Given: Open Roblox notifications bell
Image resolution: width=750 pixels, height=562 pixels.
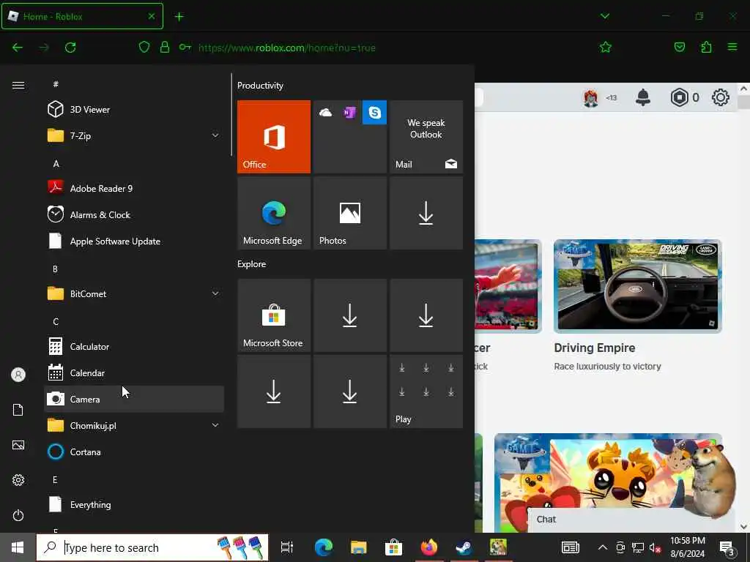Looking at the screenshot, I should point(643,97).
